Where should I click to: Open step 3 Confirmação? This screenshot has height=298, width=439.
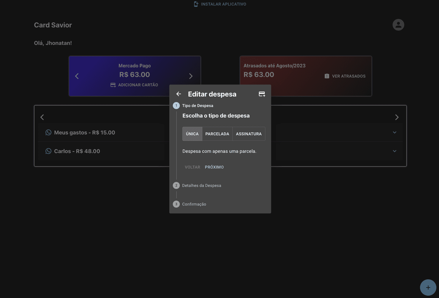(x=194, y=204)
